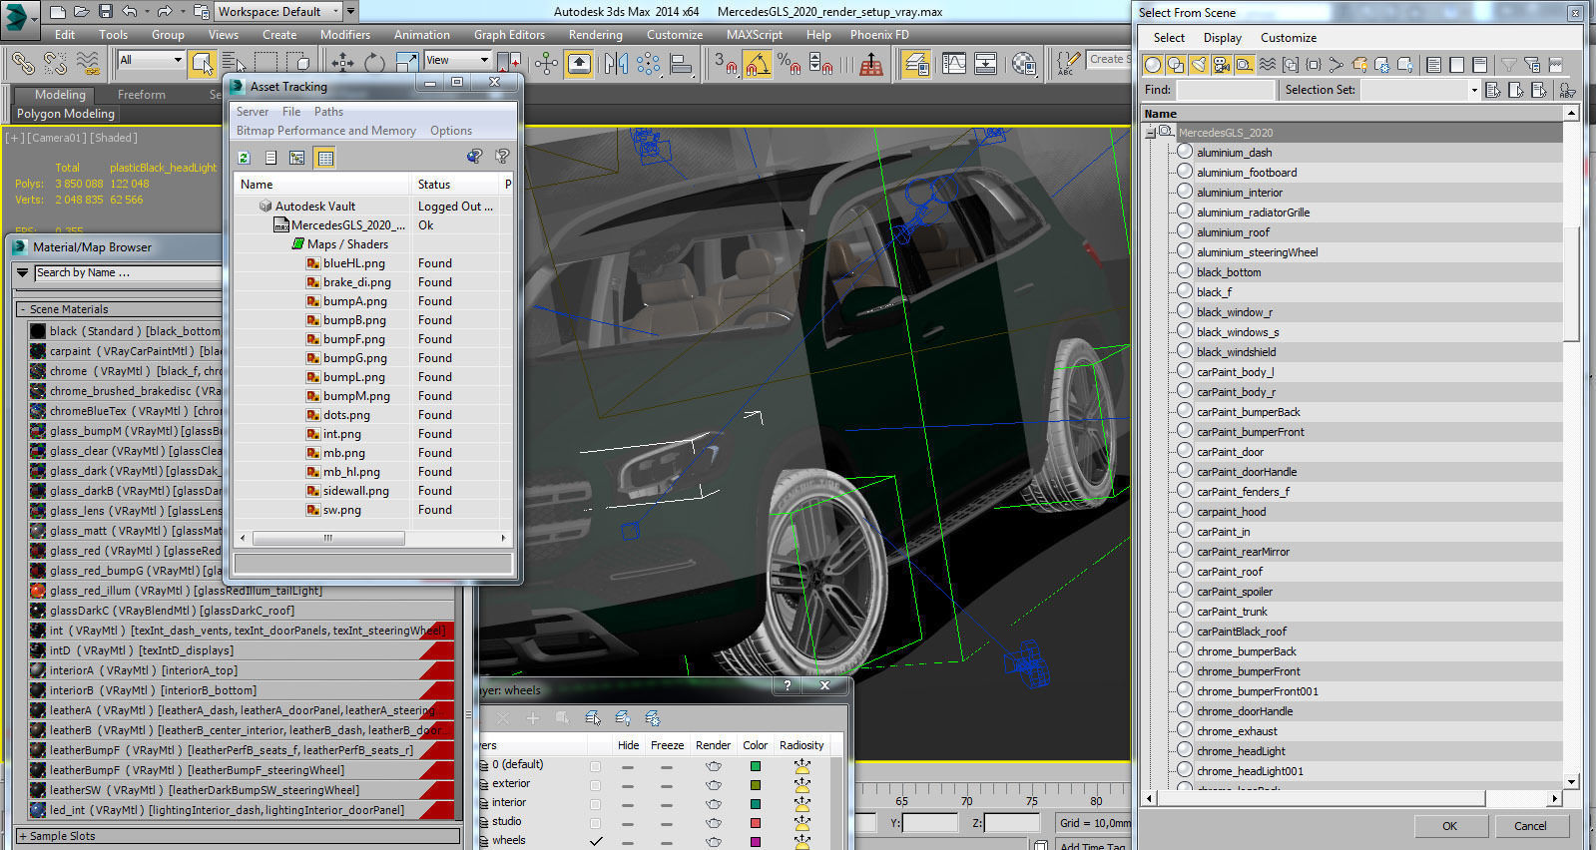Open Asset Tracking Paths menu

pos(328,112)
